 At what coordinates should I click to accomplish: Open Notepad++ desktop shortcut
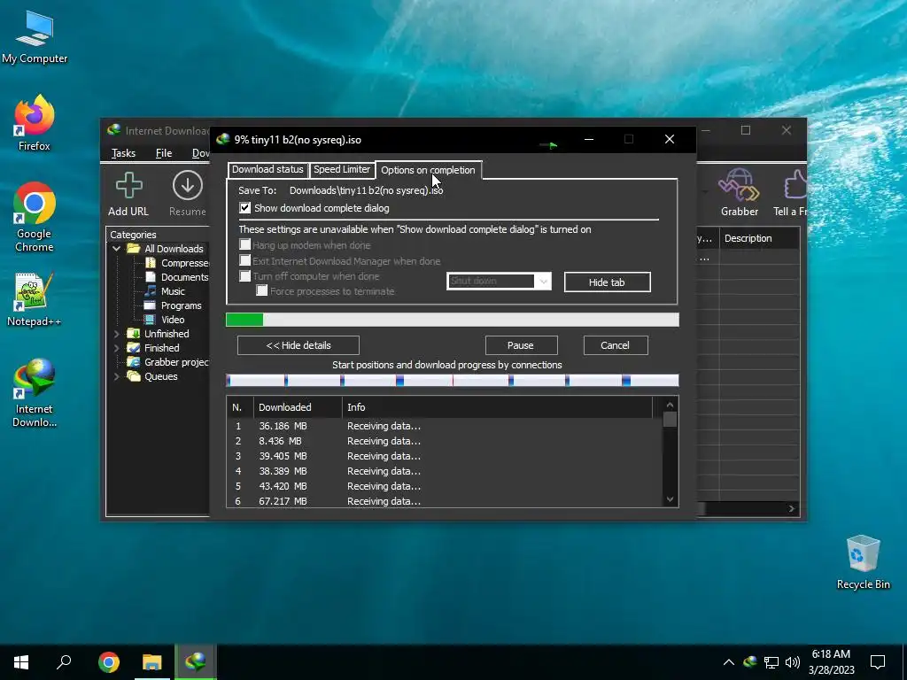pos(35,299)
